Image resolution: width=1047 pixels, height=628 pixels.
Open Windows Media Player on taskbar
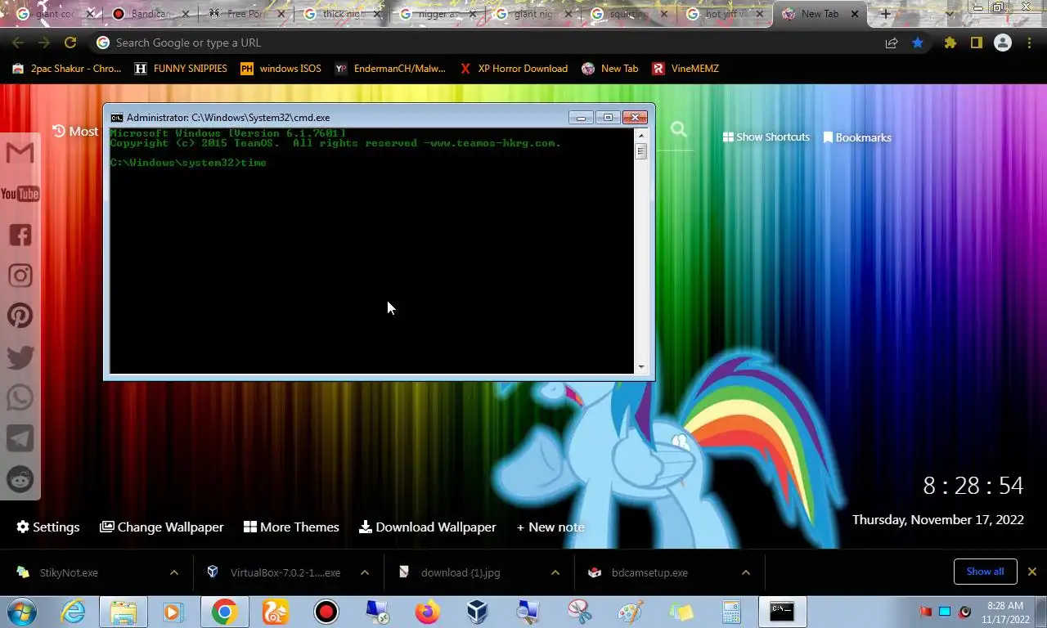[x=173, y=612]
